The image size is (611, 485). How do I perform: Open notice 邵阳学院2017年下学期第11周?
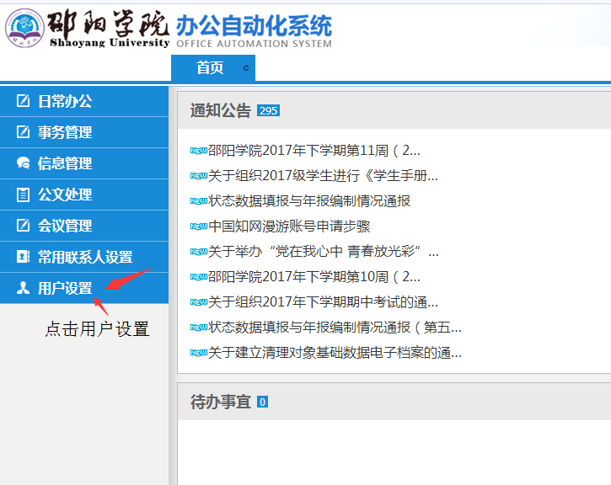pos(314,151)
